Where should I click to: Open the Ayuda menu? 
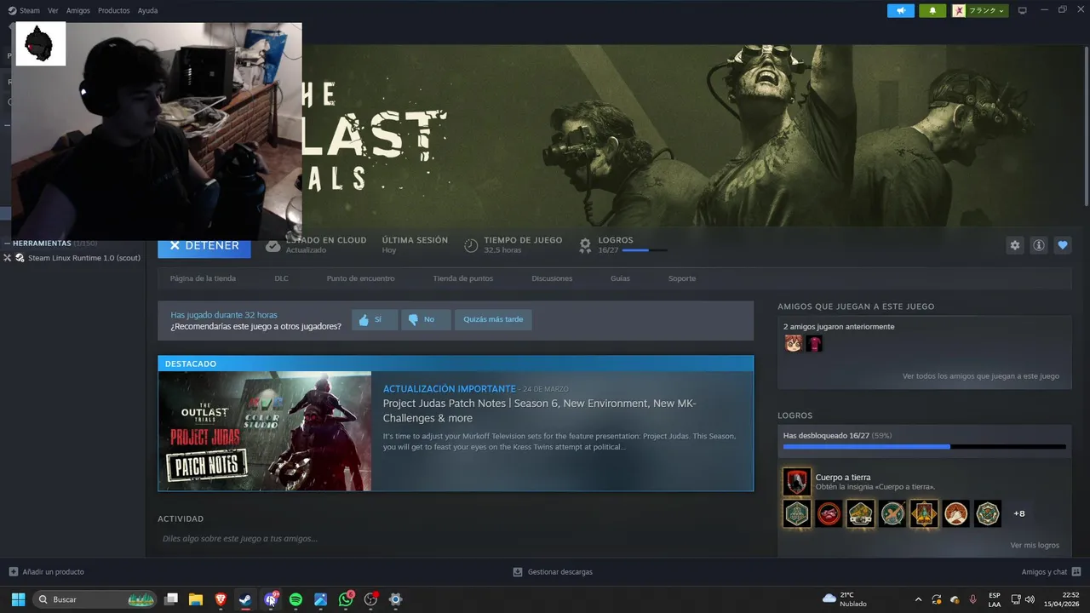tap(147, 10)
